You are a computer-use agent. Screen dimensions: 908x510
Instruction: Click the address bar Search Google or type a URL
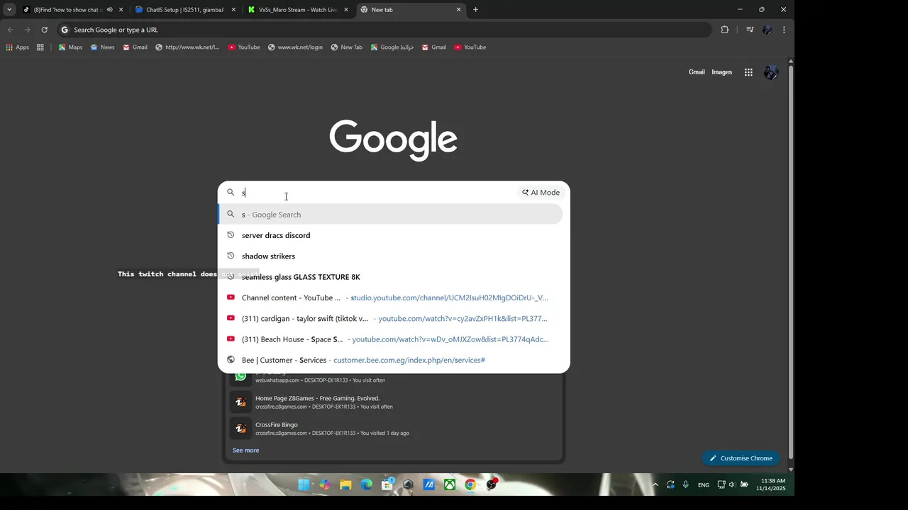coord(383,30)
